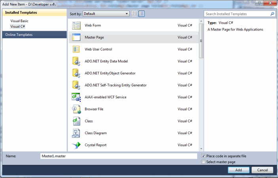This screenshot has width=278, height=178.
Task: Click the dialog help question mark button
Action: coord(259,3)
